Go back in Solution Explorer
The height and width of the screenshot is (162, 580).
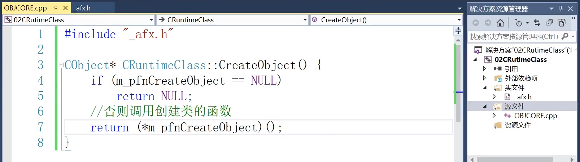[476, 23]
